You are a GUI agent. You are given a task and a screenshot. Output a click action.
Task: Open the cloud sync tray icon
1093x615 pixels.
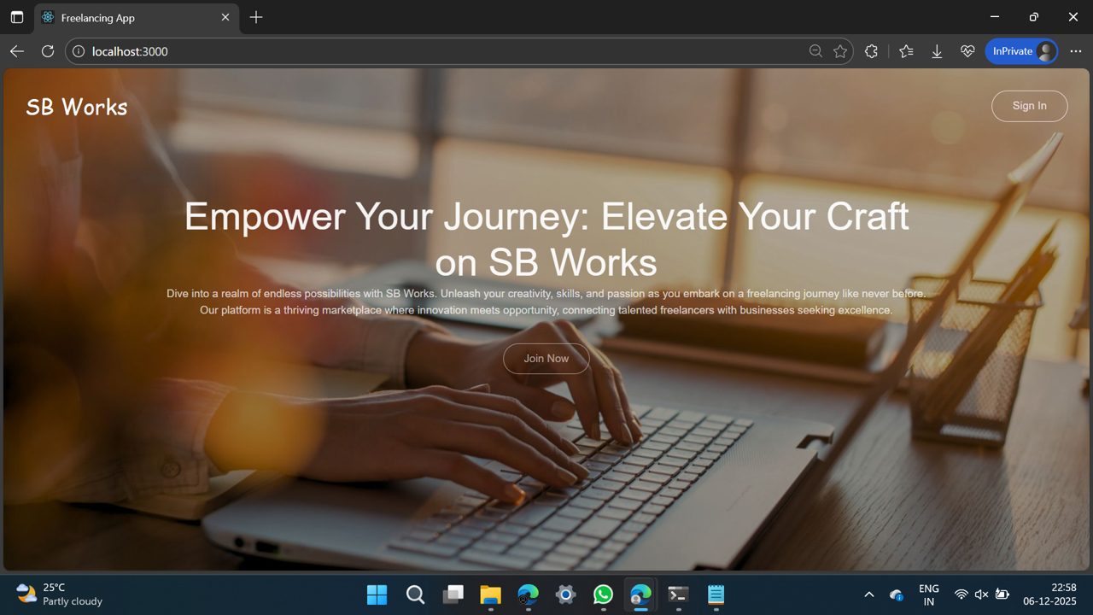[x=897, y=594]
